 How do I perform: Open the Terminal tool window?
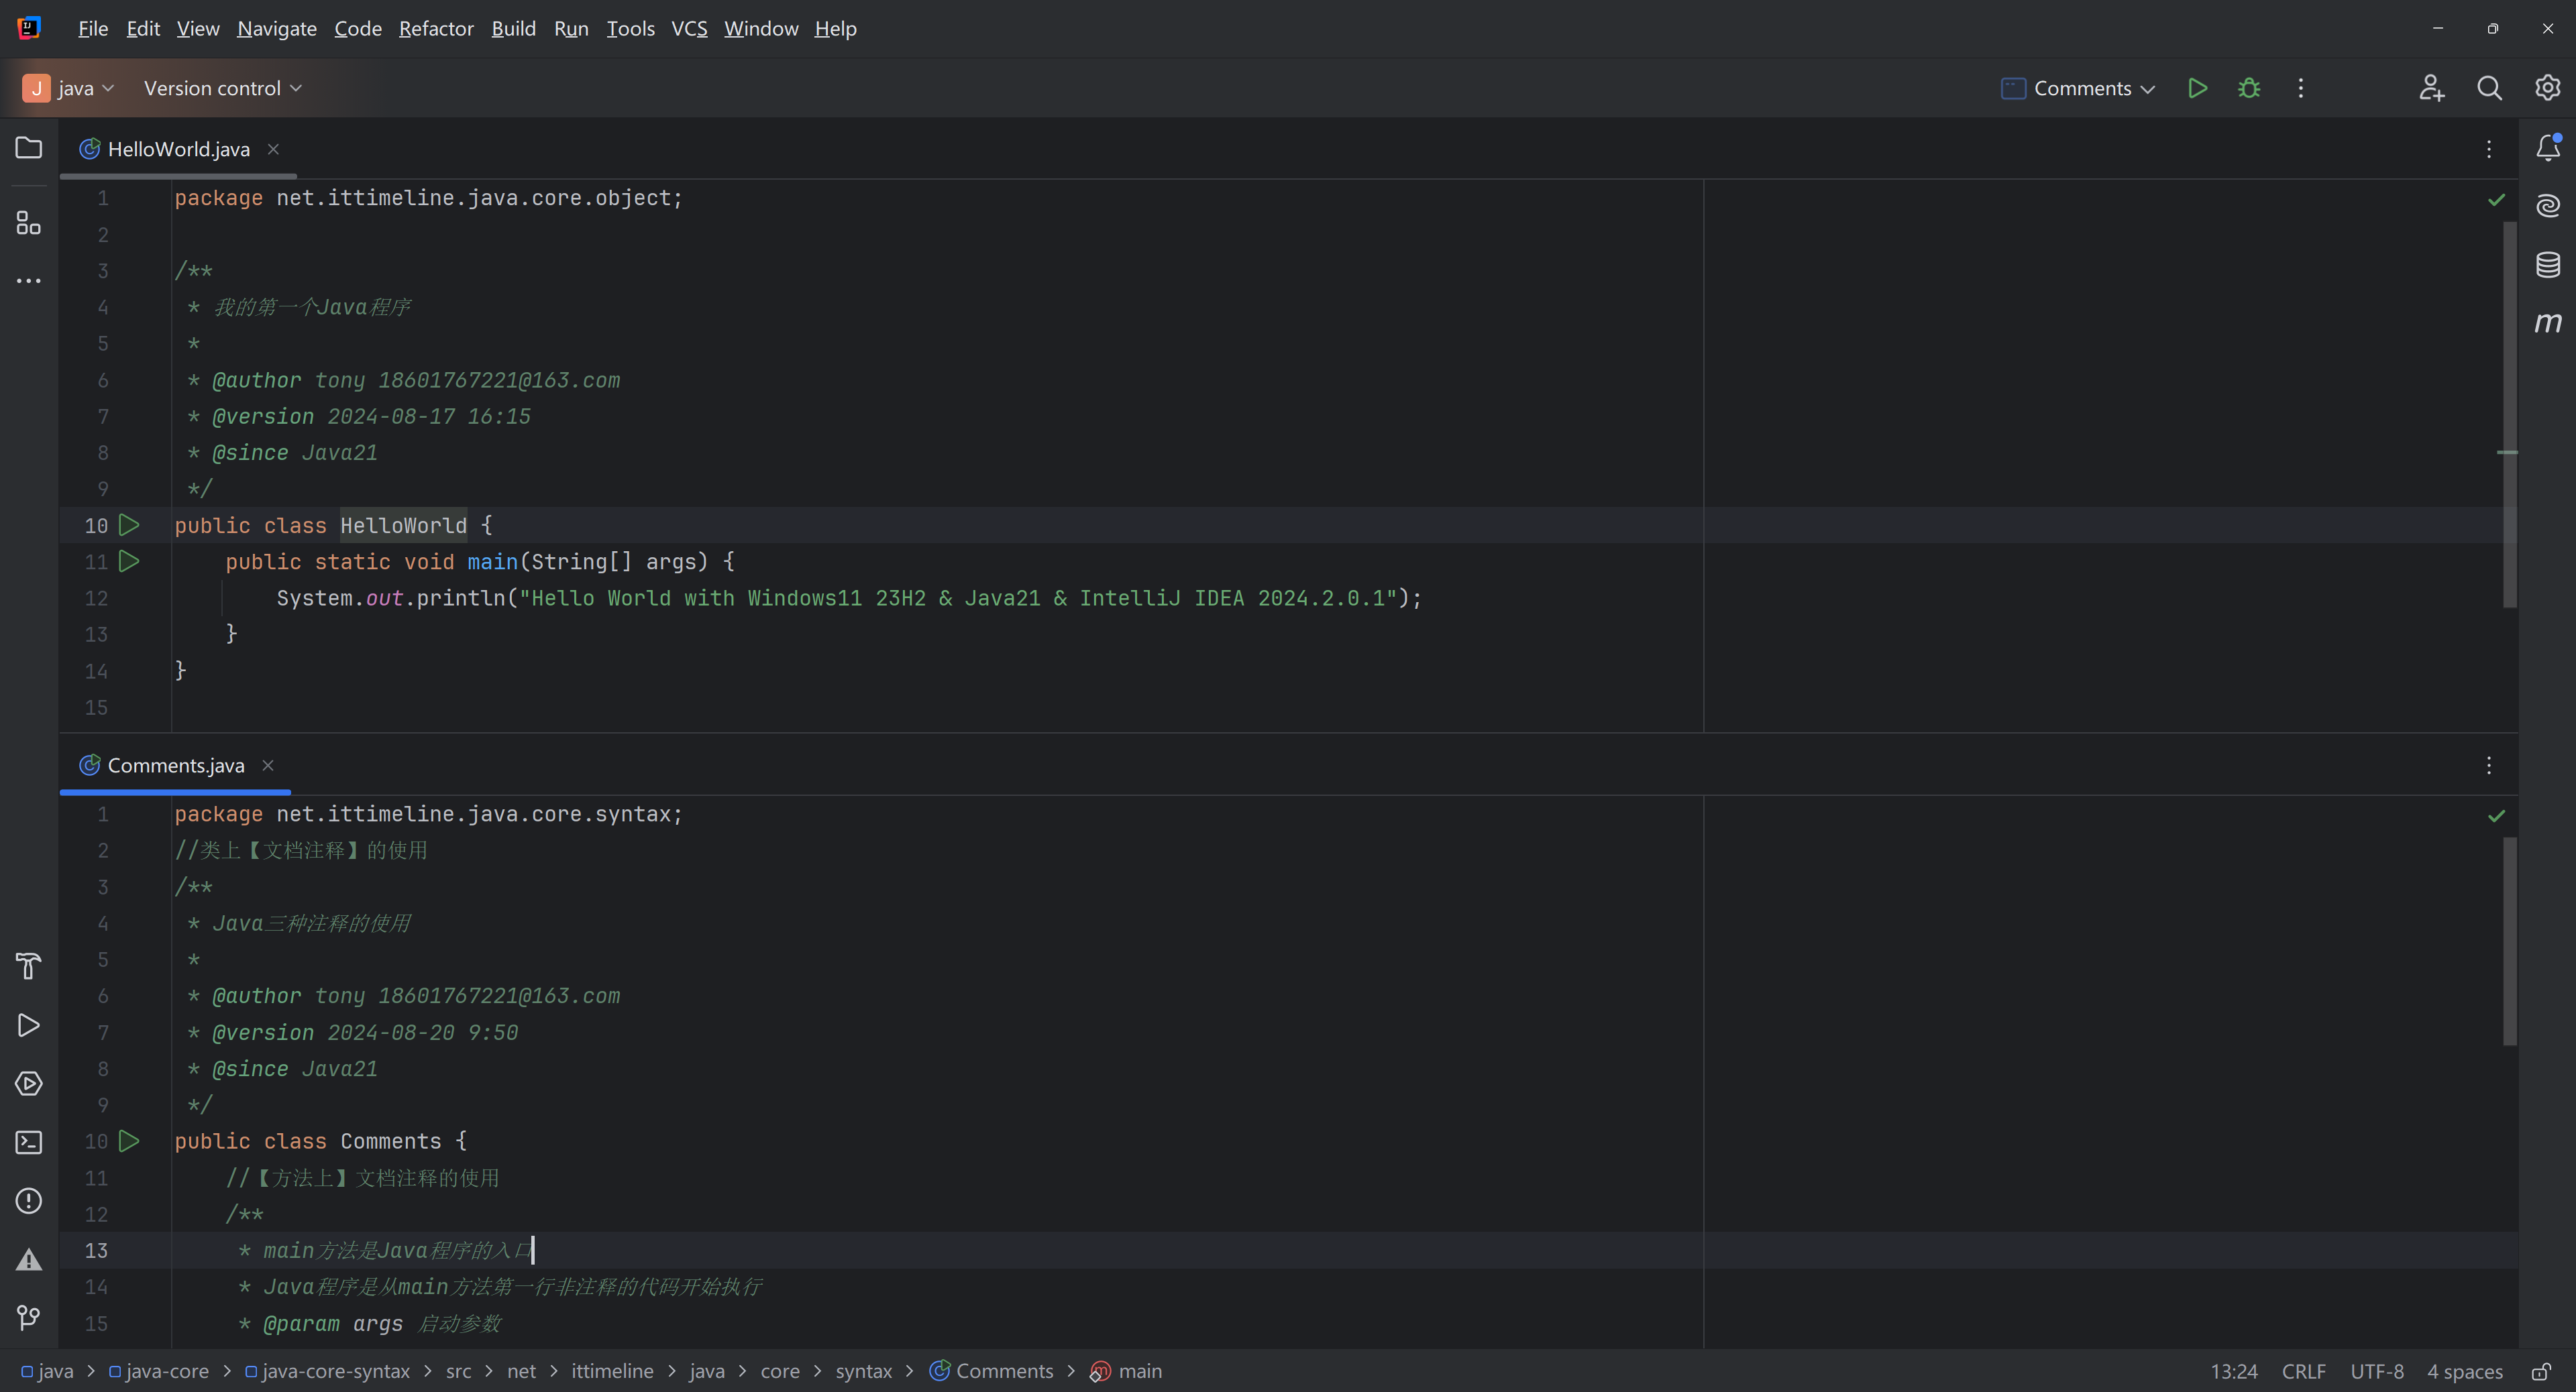tap(29, 1142)
